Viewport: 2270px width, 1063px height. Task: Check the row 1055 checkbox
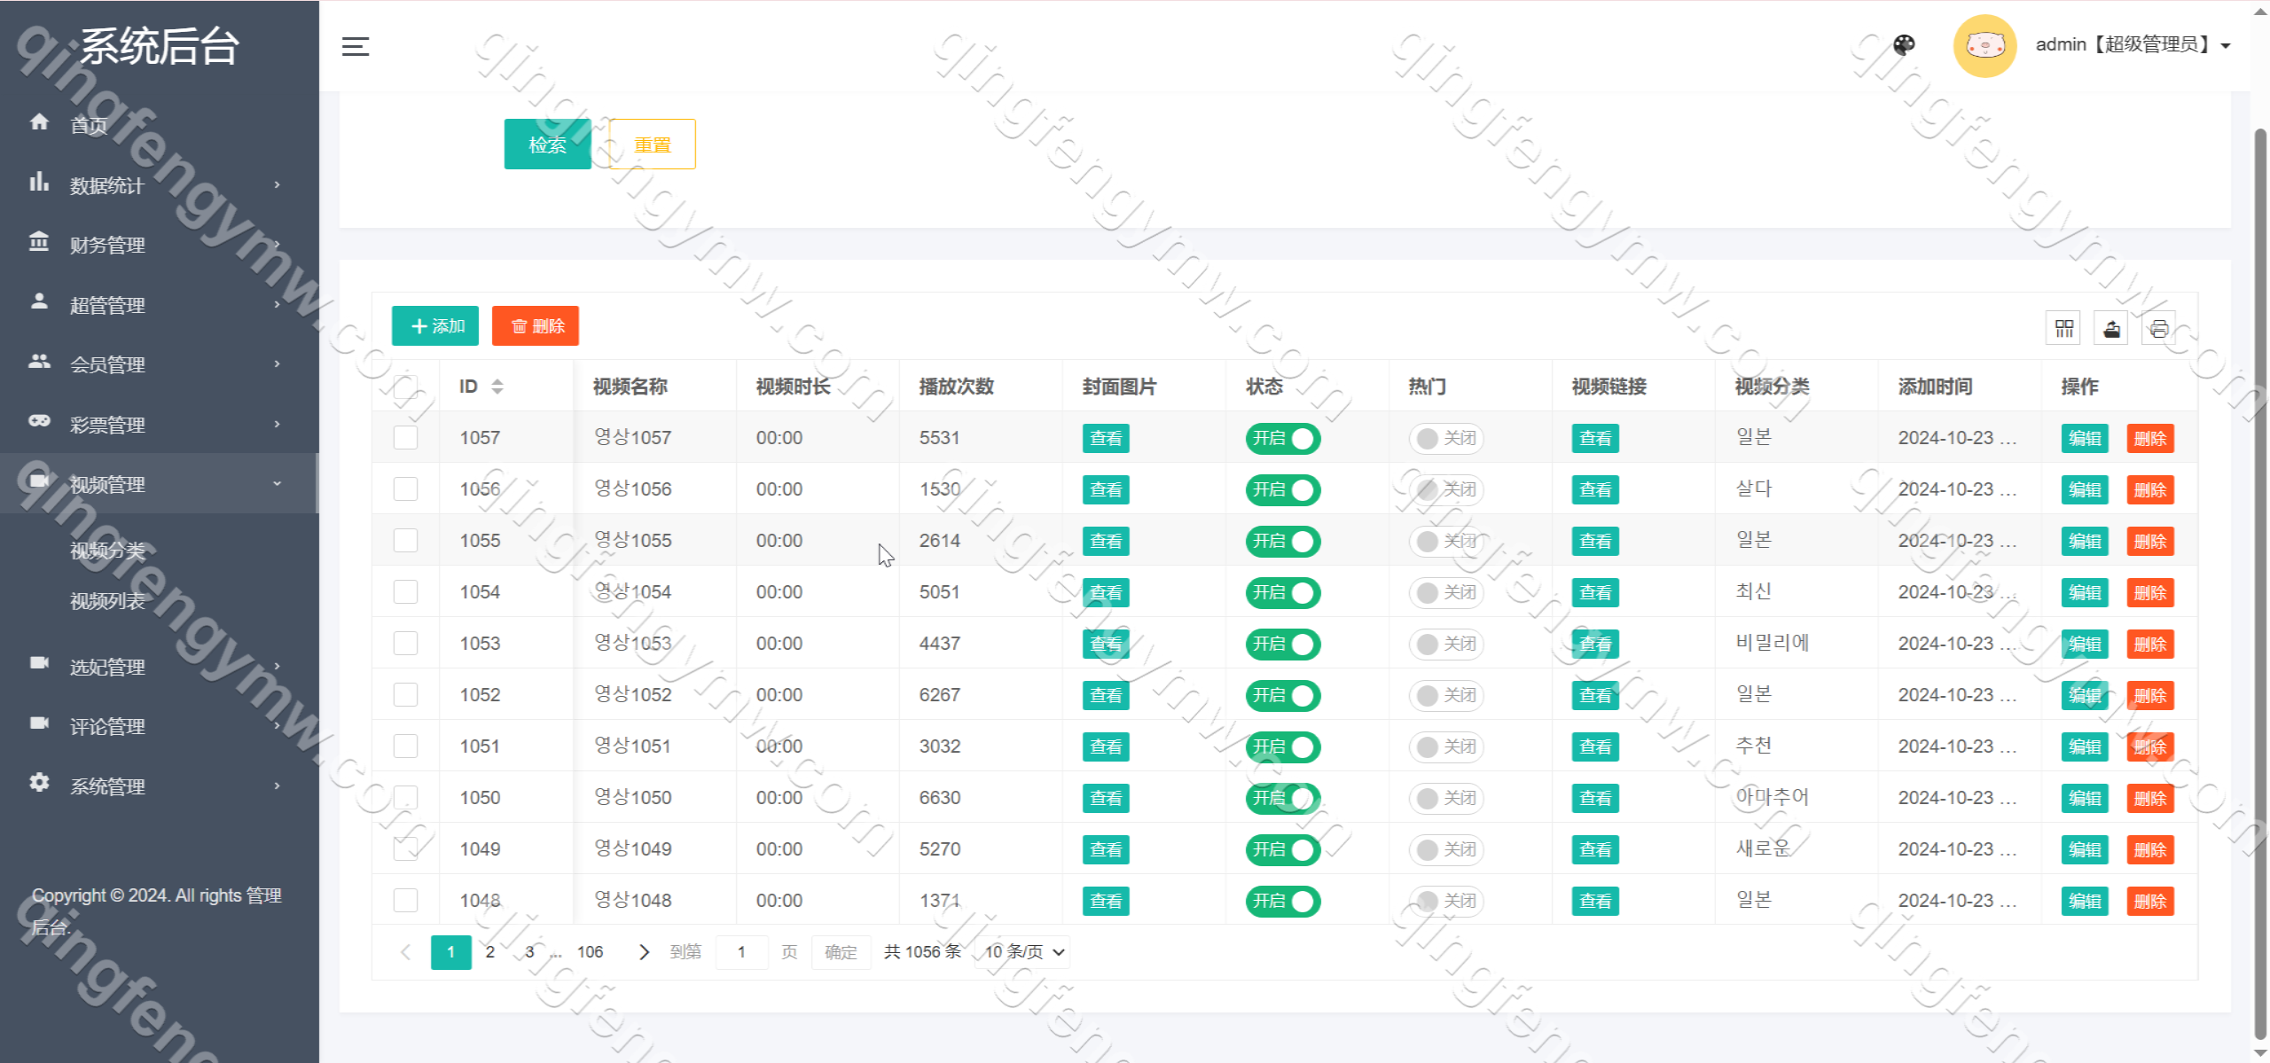[x=405, y=540]
